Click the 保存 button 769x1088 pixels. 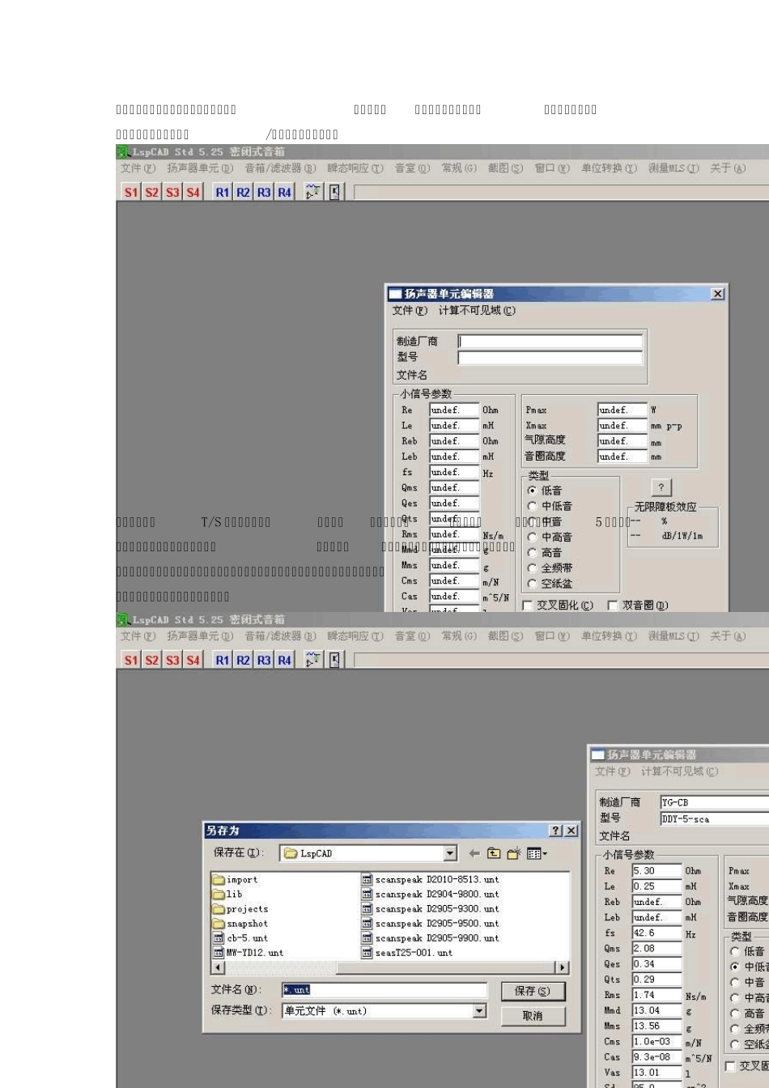532,991
